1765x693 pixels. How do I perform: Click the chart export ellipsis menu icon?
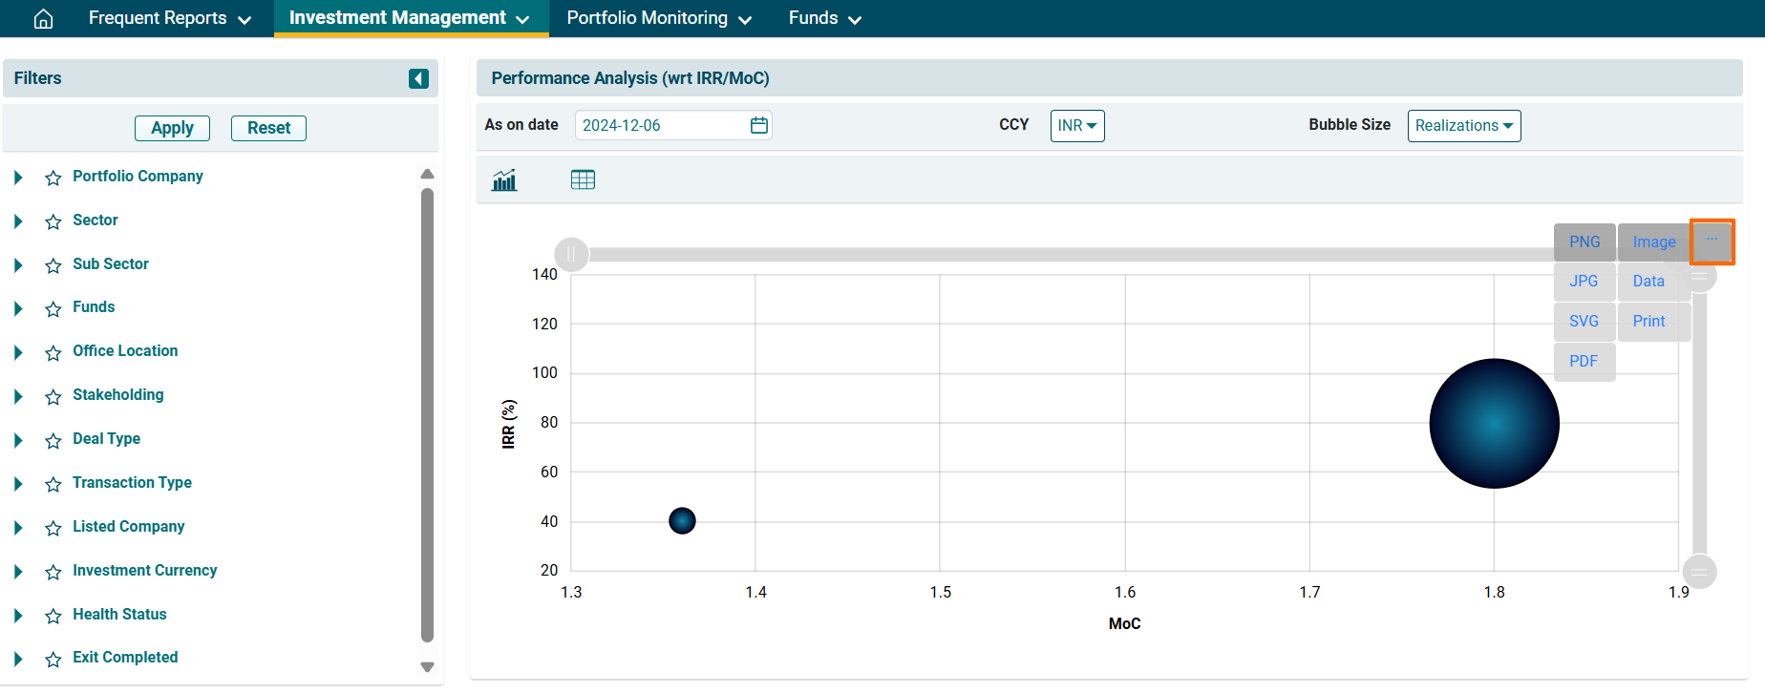1712,241
